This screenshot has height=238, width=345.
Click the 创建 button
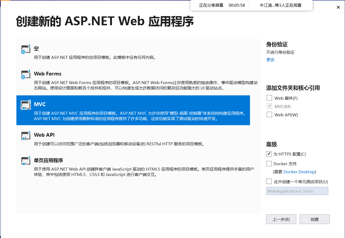click(315, 219)
